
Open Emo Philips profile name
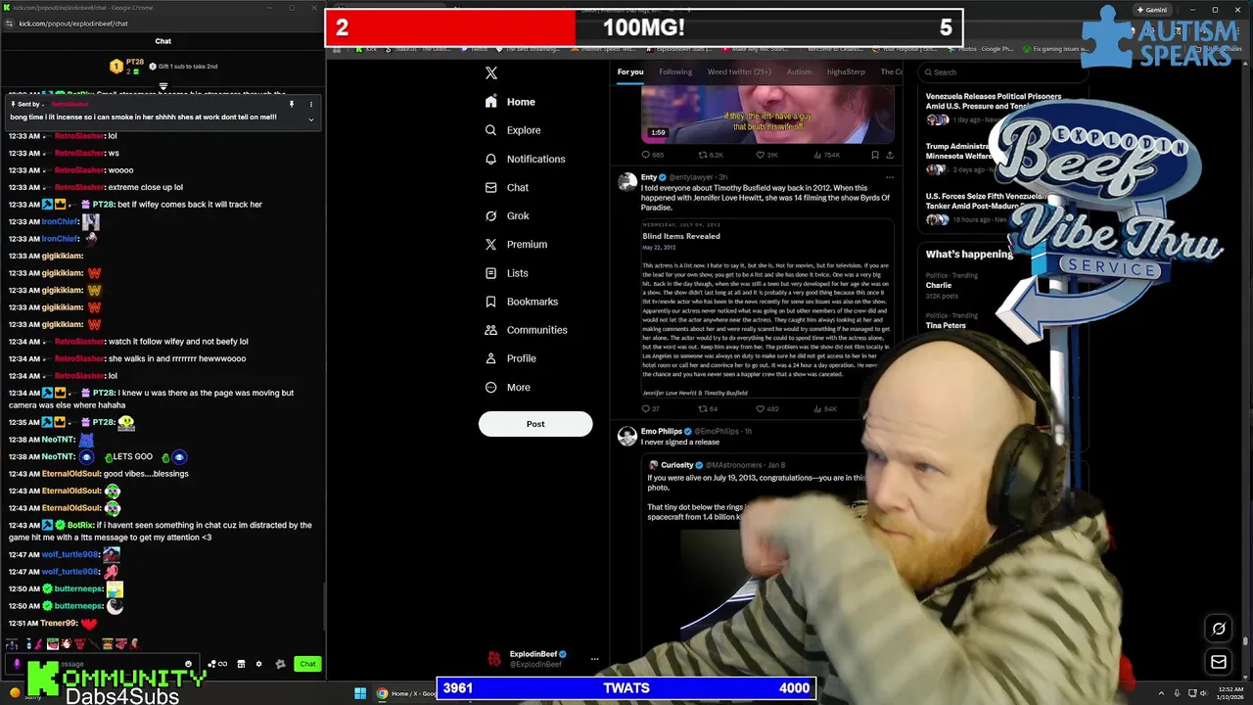point(662,431)
